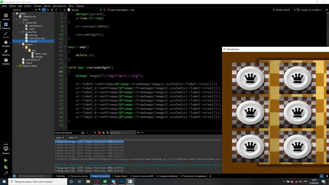Decrease the output pane font size with the minus icon

[x=142, y=133]
